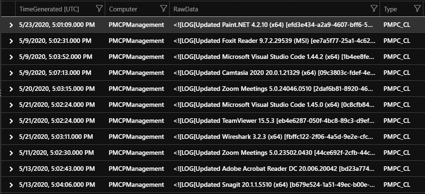Viewport: 425px width, 194px height.
Task: Expand the Camtasia 2020 log row
Action: (x=11, y=73)
